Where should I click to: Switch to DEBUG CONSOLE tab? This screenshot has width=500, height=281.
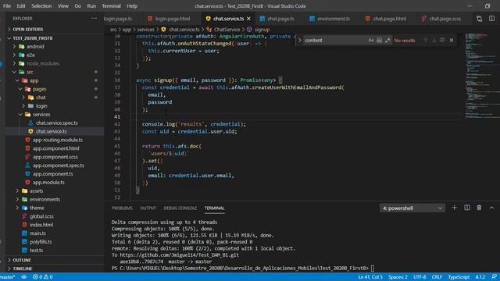(x=180, y=208)
